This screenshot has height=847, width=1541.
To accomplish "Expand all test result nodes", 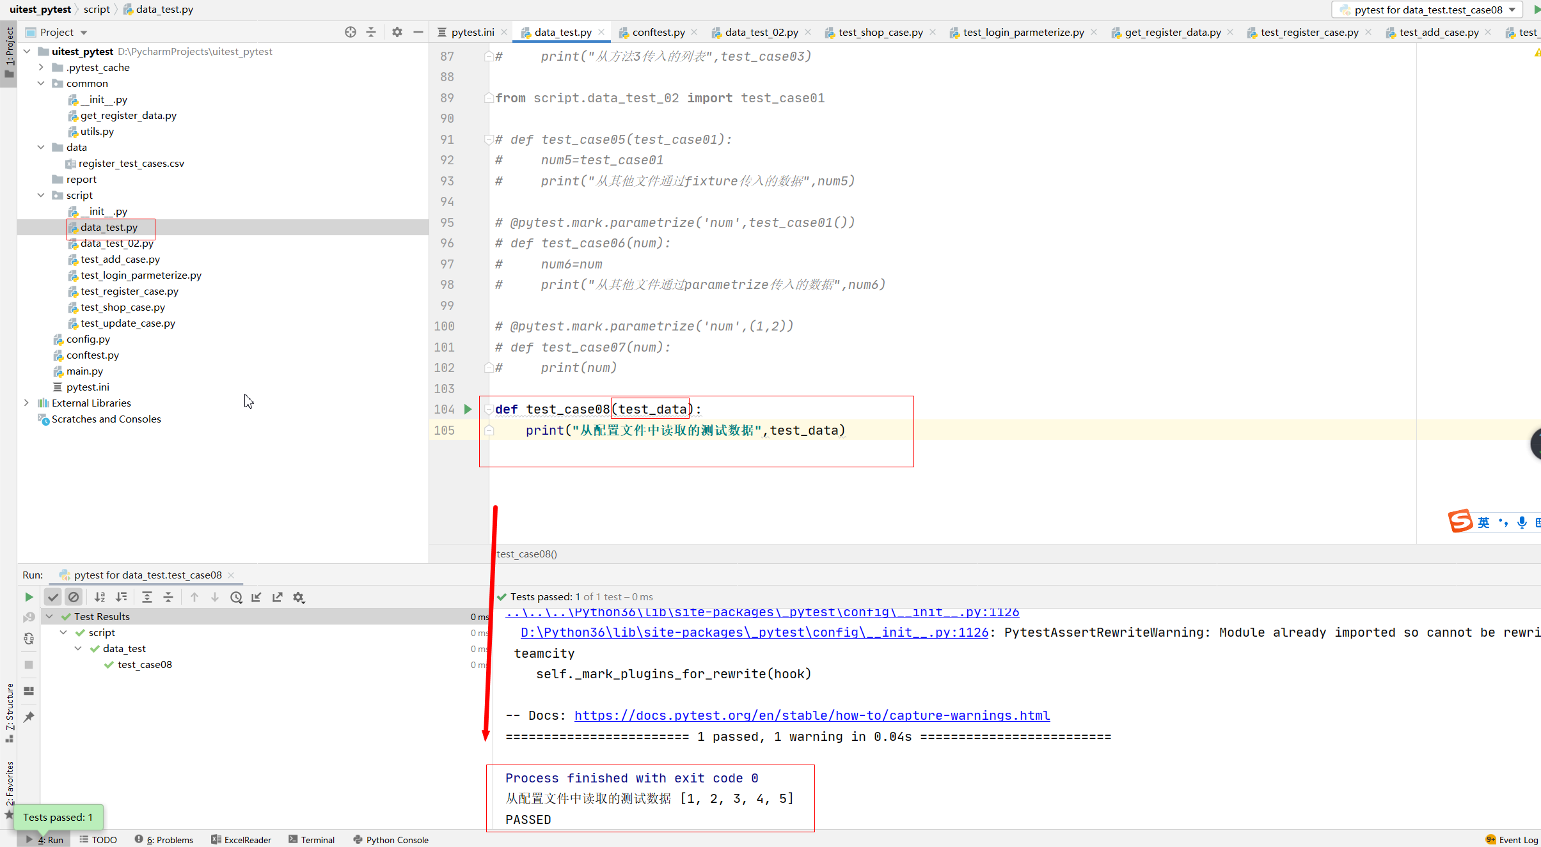I will (147, 597).
